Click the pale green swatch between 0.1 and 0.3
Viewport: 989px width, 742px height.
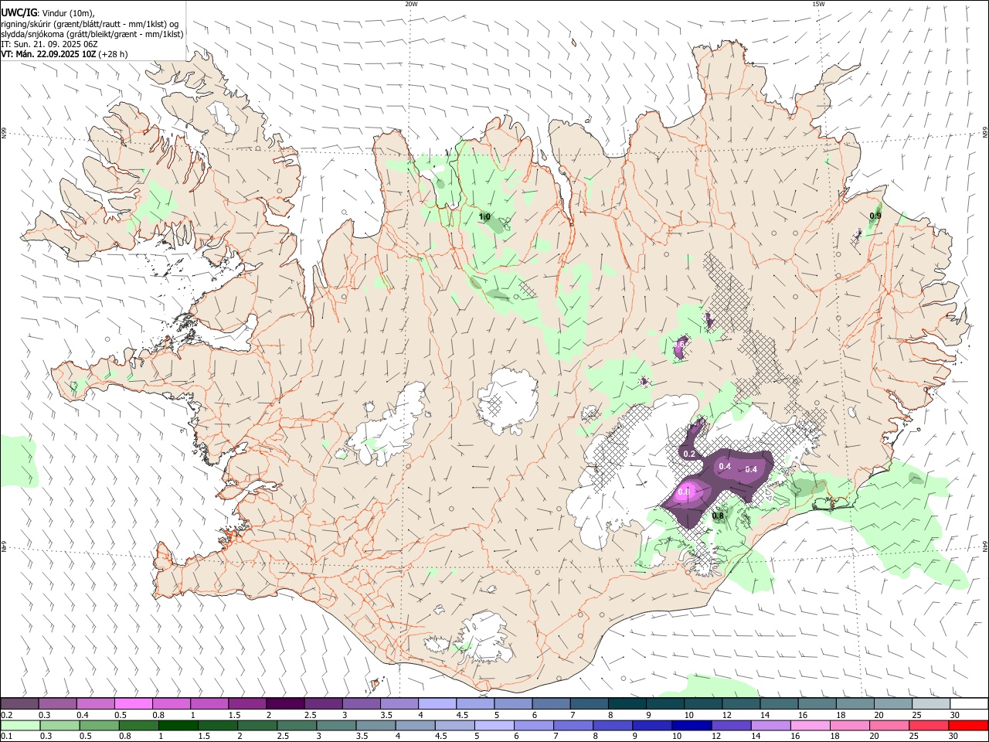click(x=20, y=725)
